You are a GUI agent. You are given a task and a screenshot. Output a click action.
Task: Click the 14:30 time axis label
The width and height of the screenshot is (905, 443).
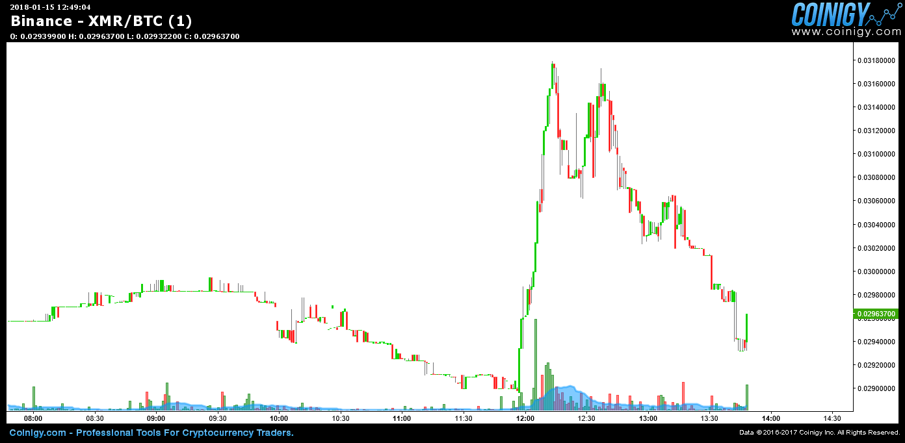(x=832, y=418)
